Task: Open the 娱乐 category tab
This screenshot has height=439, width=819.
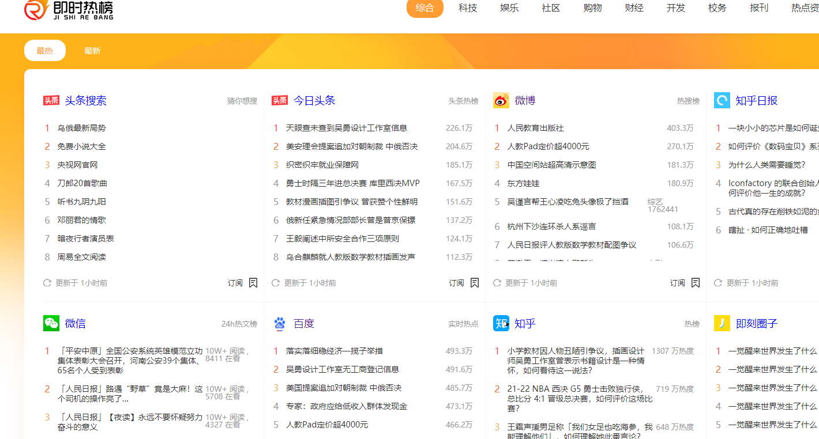Action: click(x=509, y=7)
